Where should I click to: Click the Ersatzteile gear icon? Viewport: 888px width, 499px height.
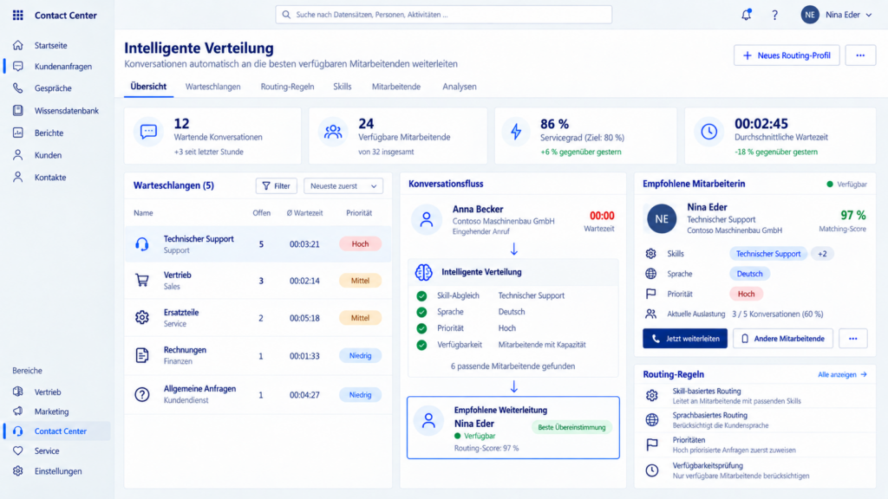pyautogui.click(x=142, y=317)
